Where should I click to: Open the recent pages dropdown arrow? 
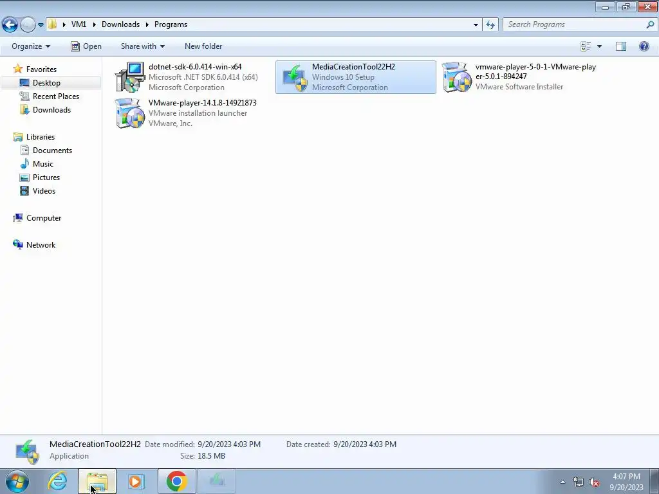(41, 25)
